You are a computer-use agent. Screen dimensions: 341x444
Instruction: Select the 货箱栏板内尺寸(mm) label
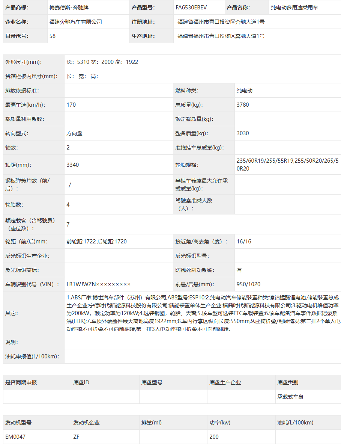pyautogui.click(x=32, y=76)
